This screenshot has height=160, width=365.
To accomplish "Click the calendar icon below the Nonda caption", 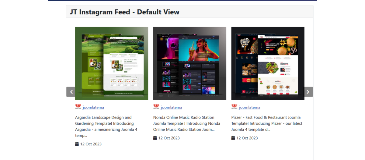I will [155, 138].
